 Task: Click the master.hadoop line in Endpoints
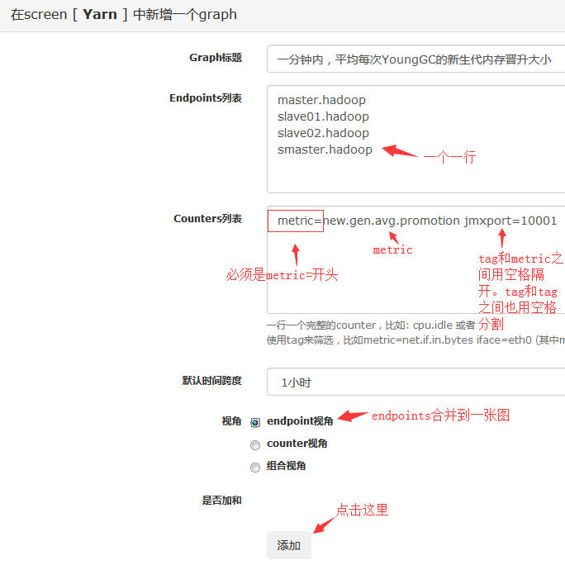tap(321, 100)
